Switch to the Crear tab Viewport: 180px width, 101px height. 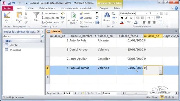[x=31, y=8]
